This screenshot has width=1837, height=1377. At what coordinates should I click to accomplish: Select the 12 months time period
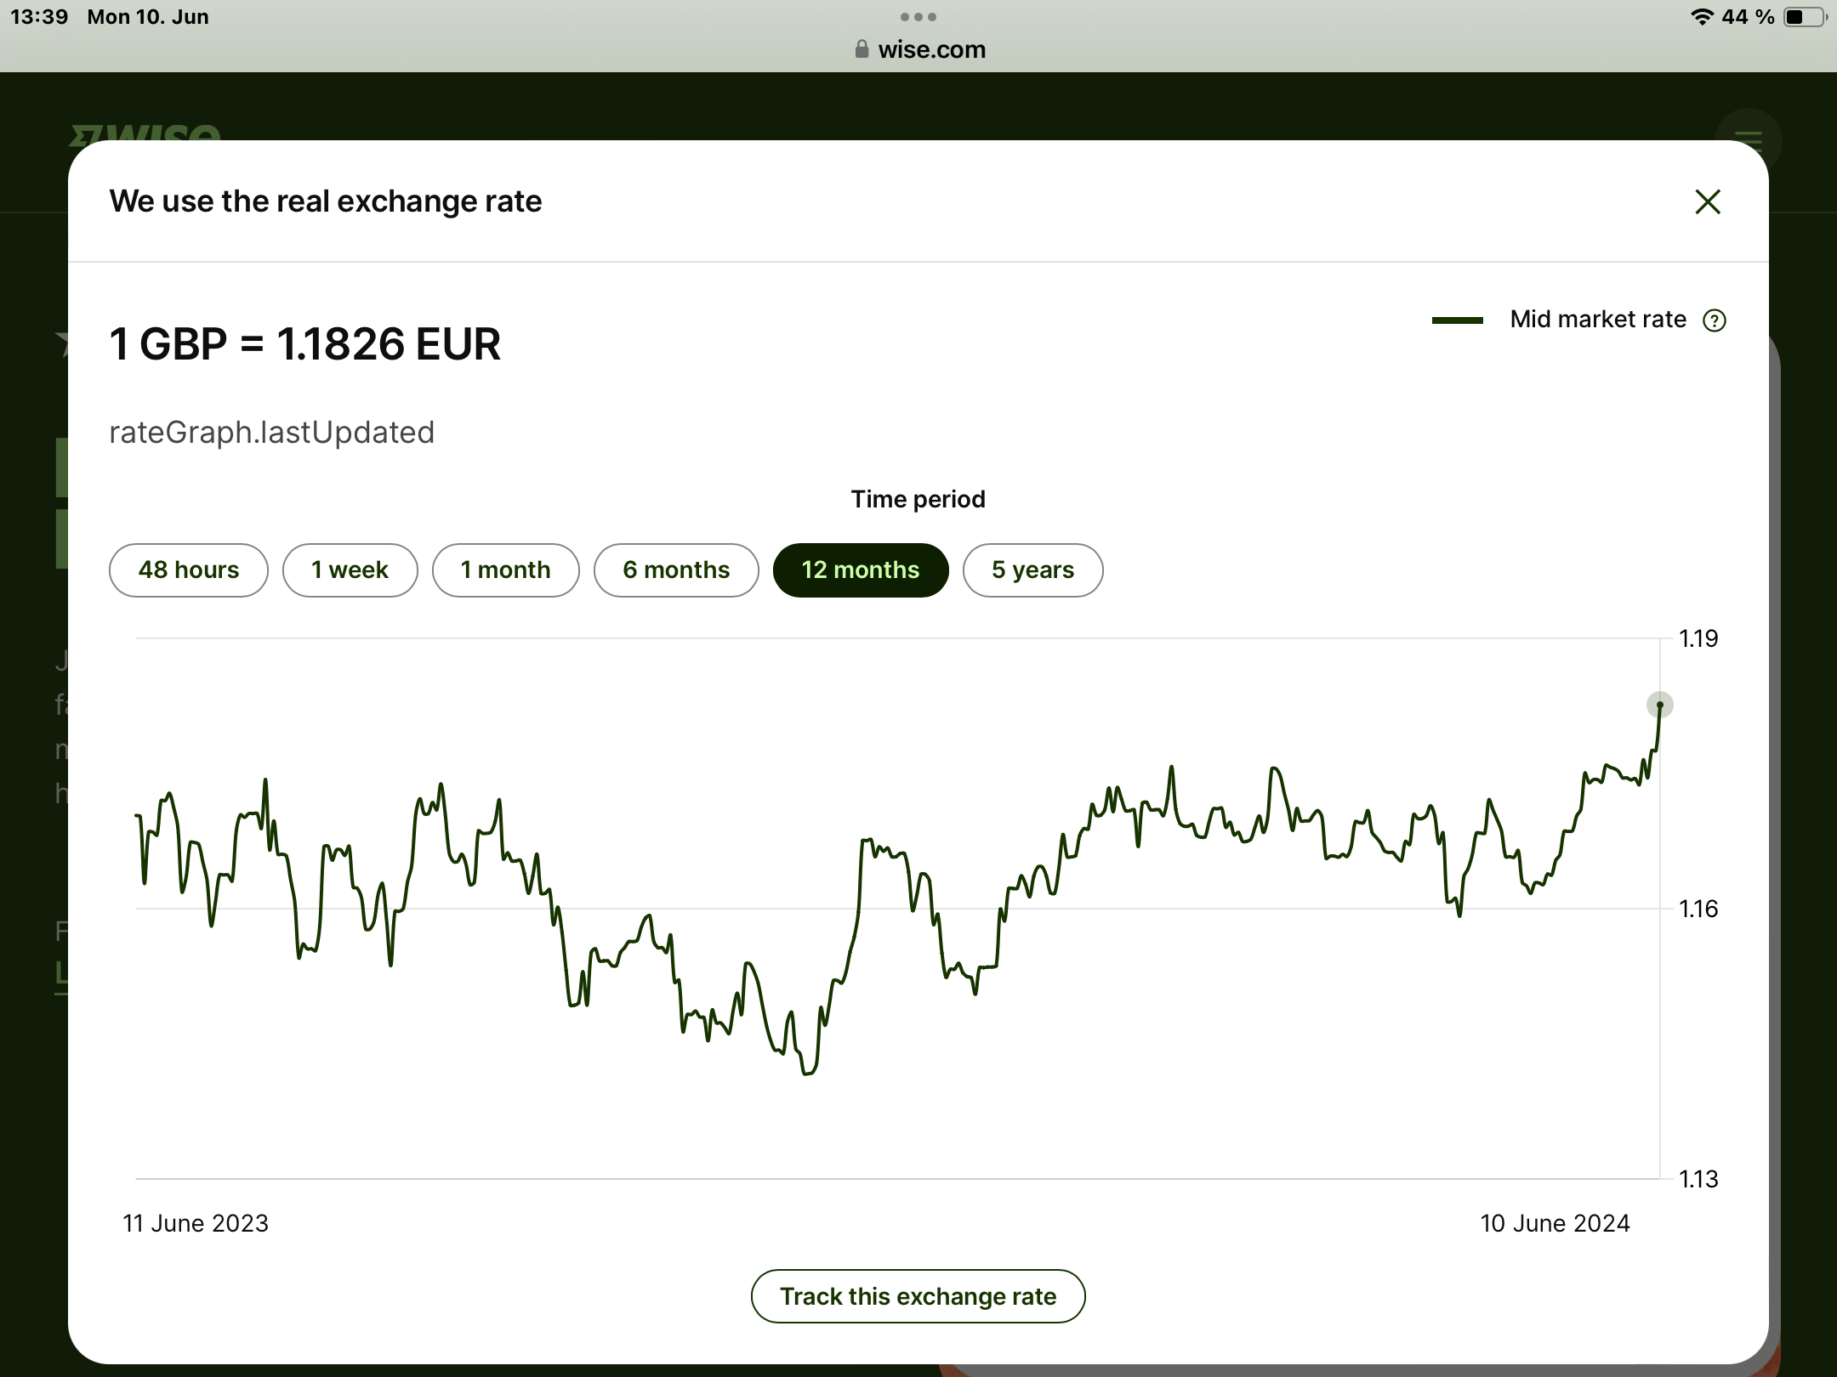[861, 570]
